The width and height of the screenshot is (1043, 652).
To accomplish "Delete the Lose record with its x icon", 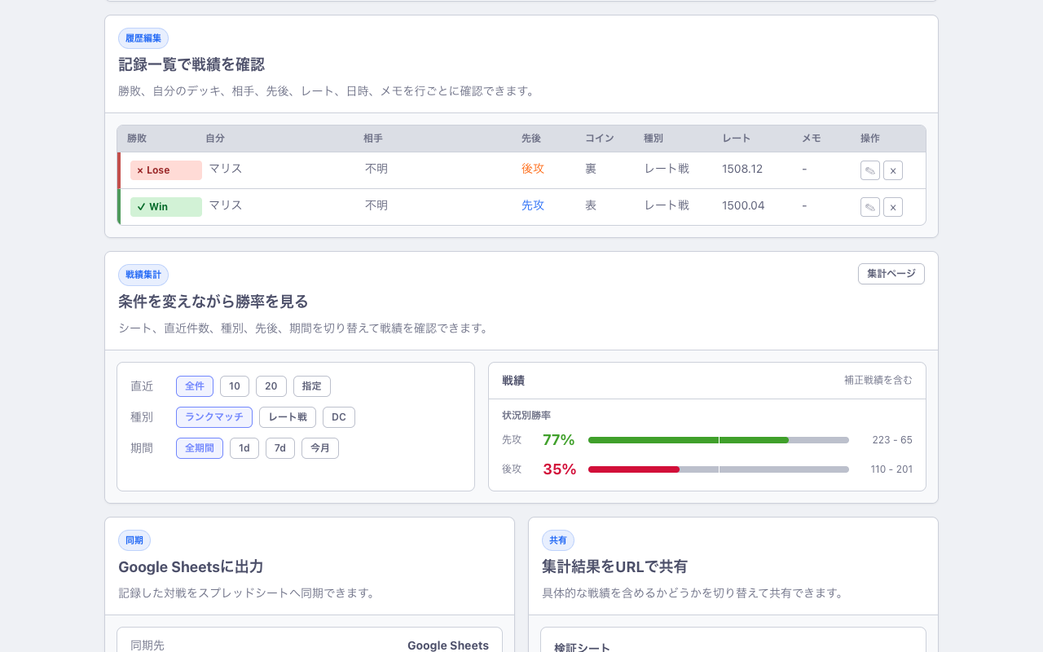I will point(893,170).
